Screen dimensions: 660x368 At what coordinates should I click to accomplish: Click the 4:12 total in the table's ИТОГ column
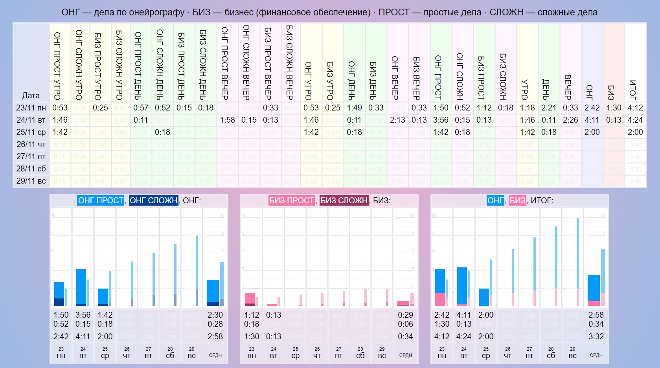635,108
